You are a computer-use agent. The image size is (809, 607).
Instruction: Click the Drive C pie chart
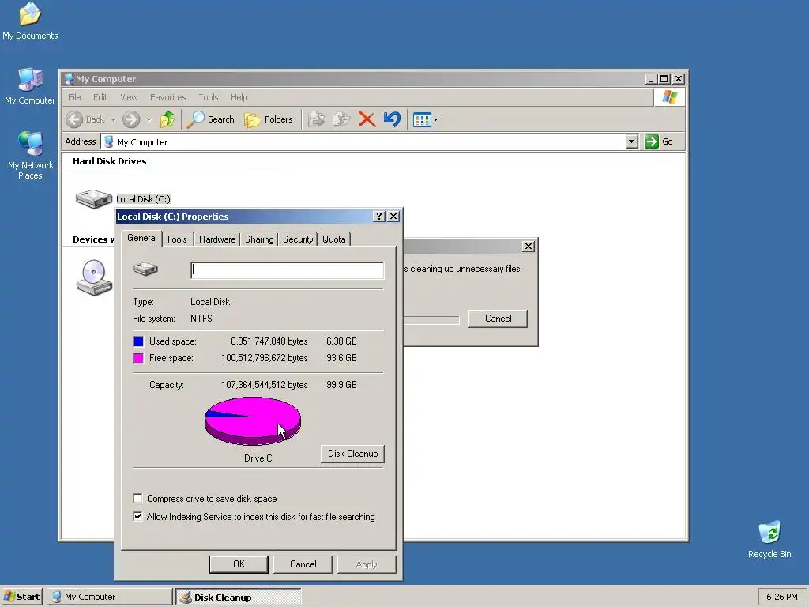pyautogui.click(x=253, y=420)
